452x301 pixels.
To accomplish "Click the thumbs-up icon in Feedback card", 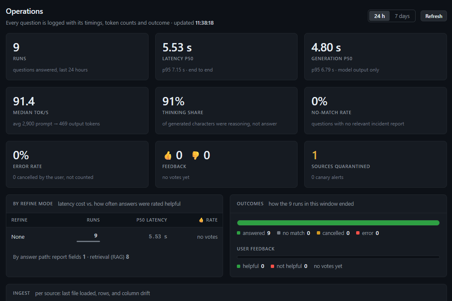I will click(x=168, y=156).
